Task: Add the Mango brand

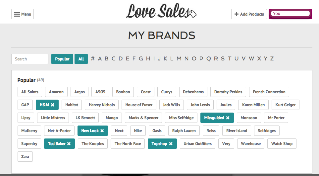Action: [x=112, y=118]
